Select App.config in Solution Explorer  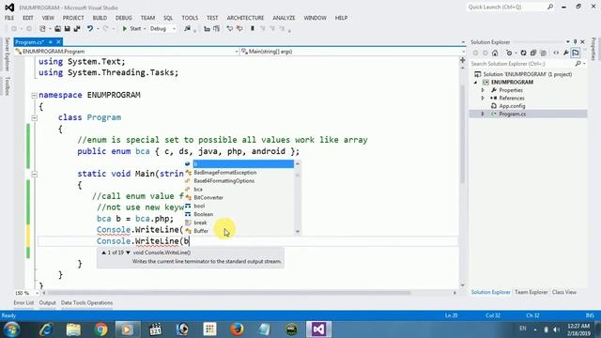pyautogui.click(x=512, y=106)
